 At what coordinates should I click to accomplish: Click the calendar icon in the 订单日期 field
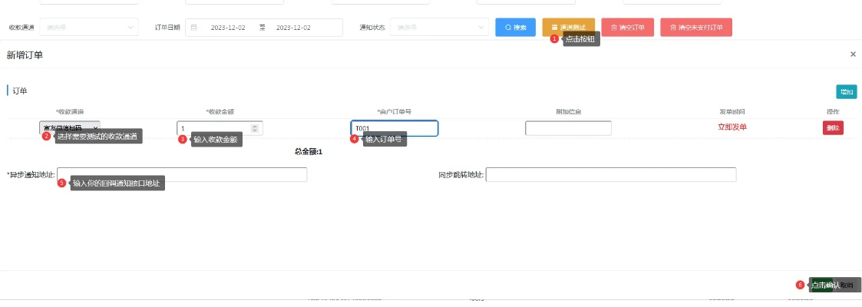click(x=194, y=28)
